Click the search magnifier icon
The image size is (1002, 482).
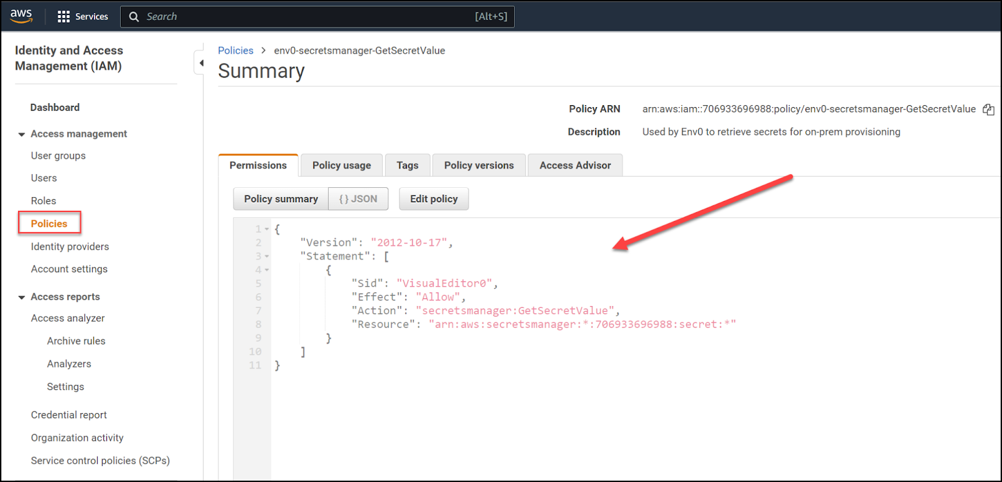134,17
